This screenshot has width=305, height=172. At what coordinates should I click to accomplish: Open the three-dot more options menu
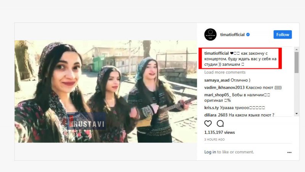[289, 152]
